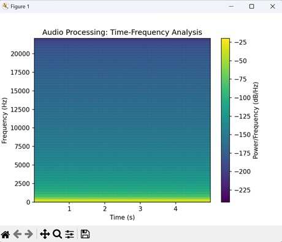The width and height of the screenshot is (282, 242).
Task: Click the time axis tick label 4
Action: [x=175, y=209]
